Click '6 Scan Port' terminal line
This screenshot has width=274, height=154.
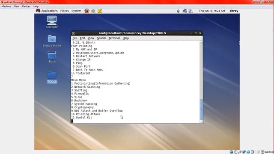click(x=82, y=66)
